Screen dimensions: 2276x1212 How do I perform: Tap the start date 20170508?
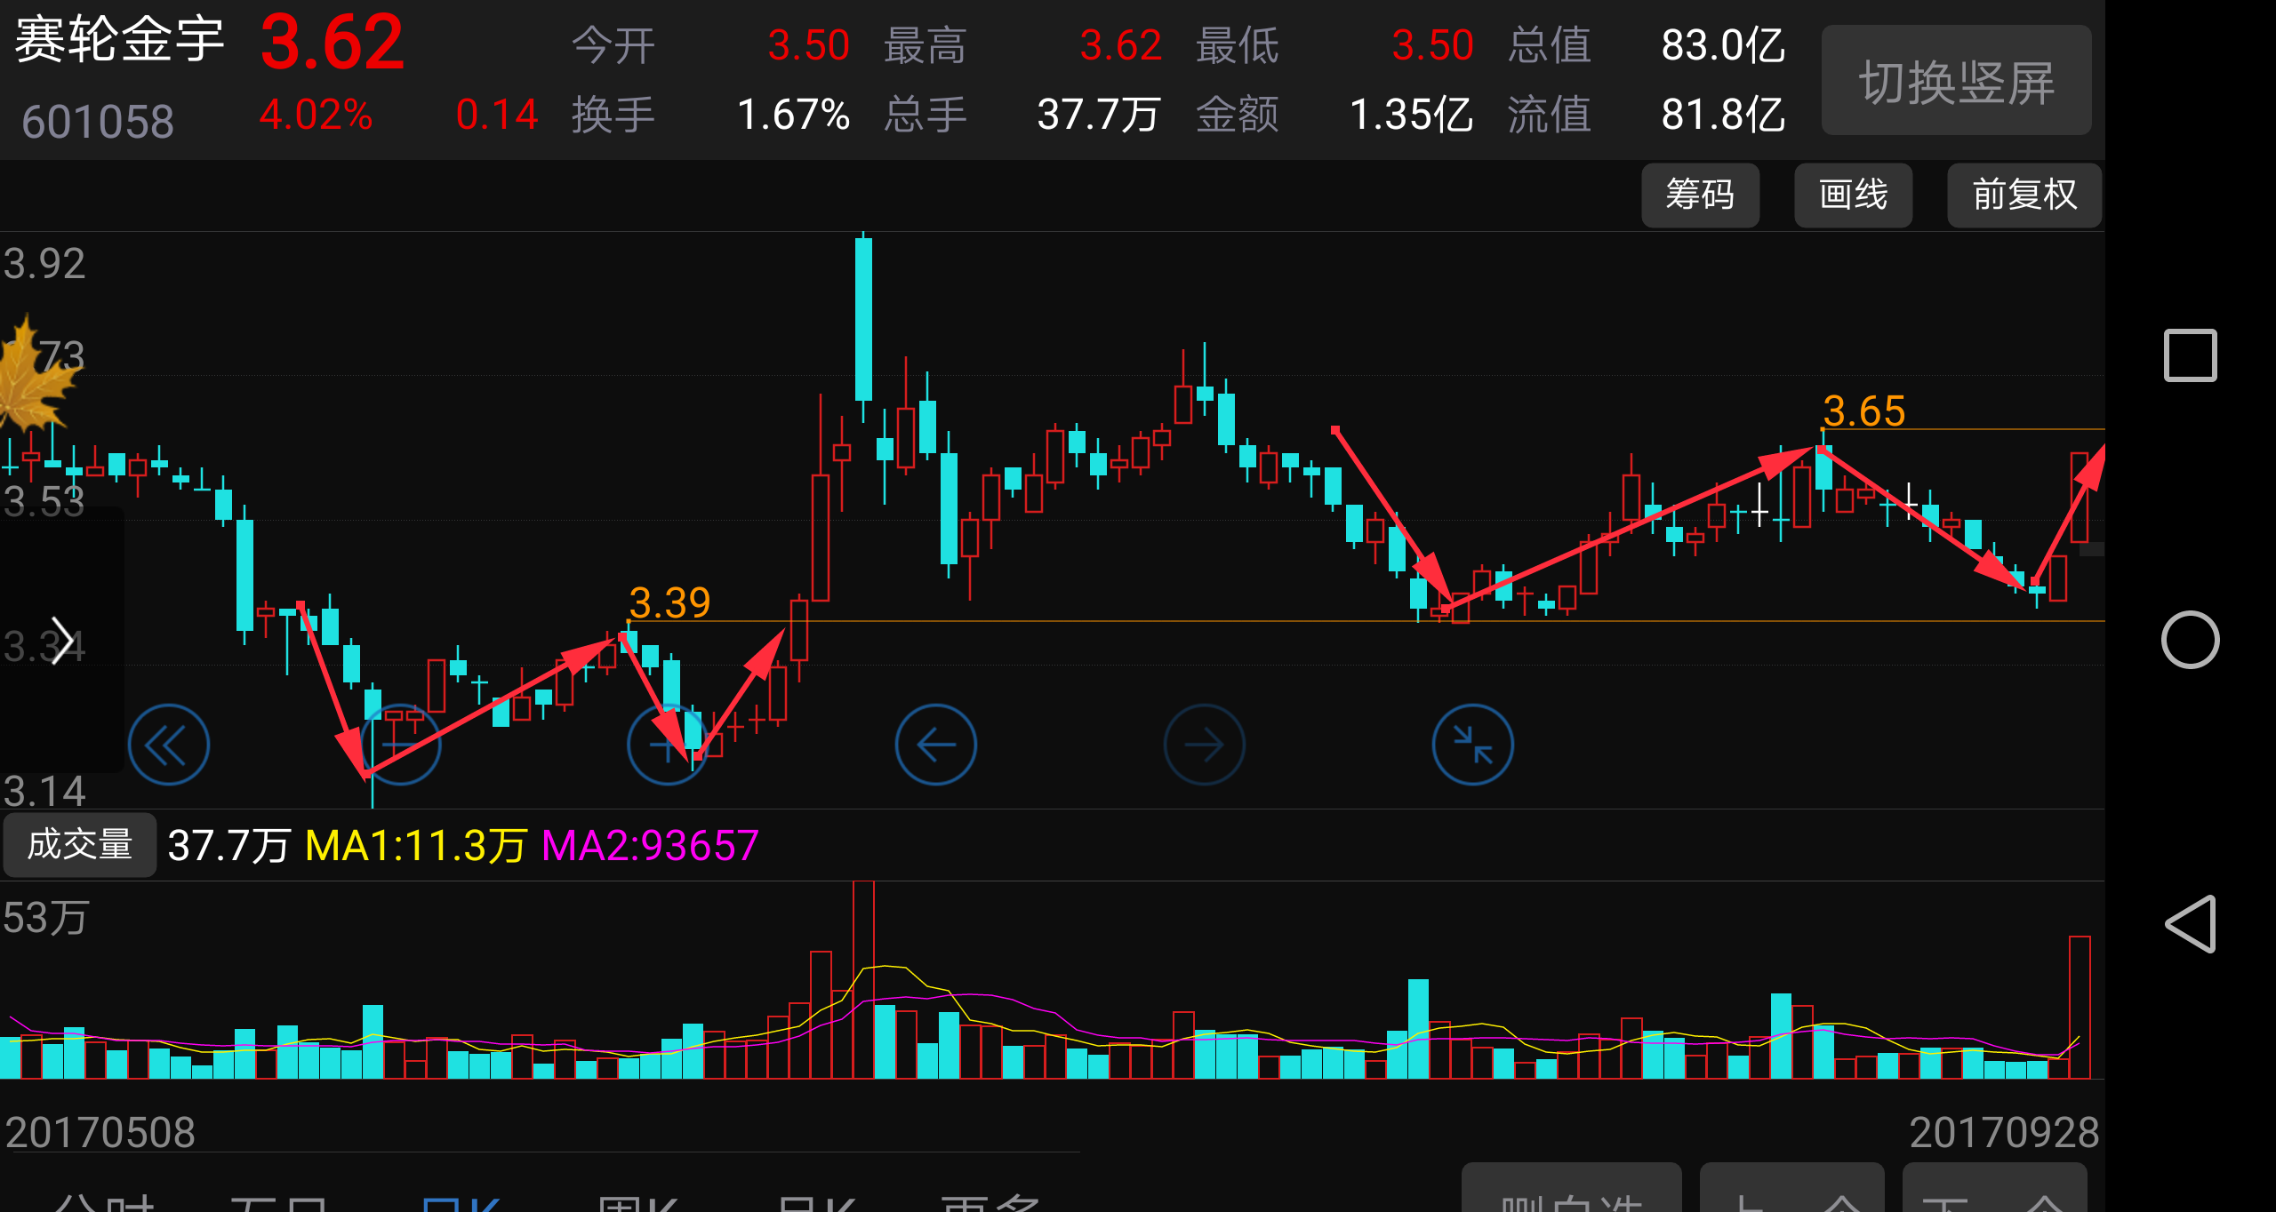(x=100, y=1133)
